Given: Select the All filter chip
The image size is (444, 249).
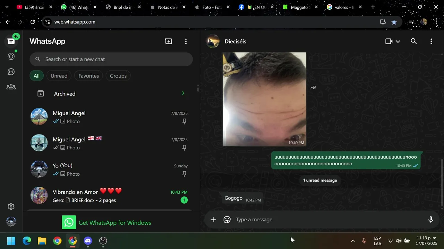Looking at the screenshot, I should pos(36,76).
